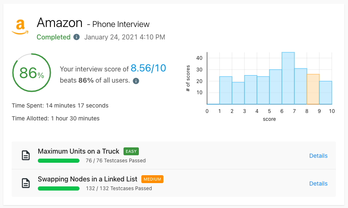Click the '- Phone Interview' subtitle
This screenshot has width=348, height=208.
click(118, 24)
